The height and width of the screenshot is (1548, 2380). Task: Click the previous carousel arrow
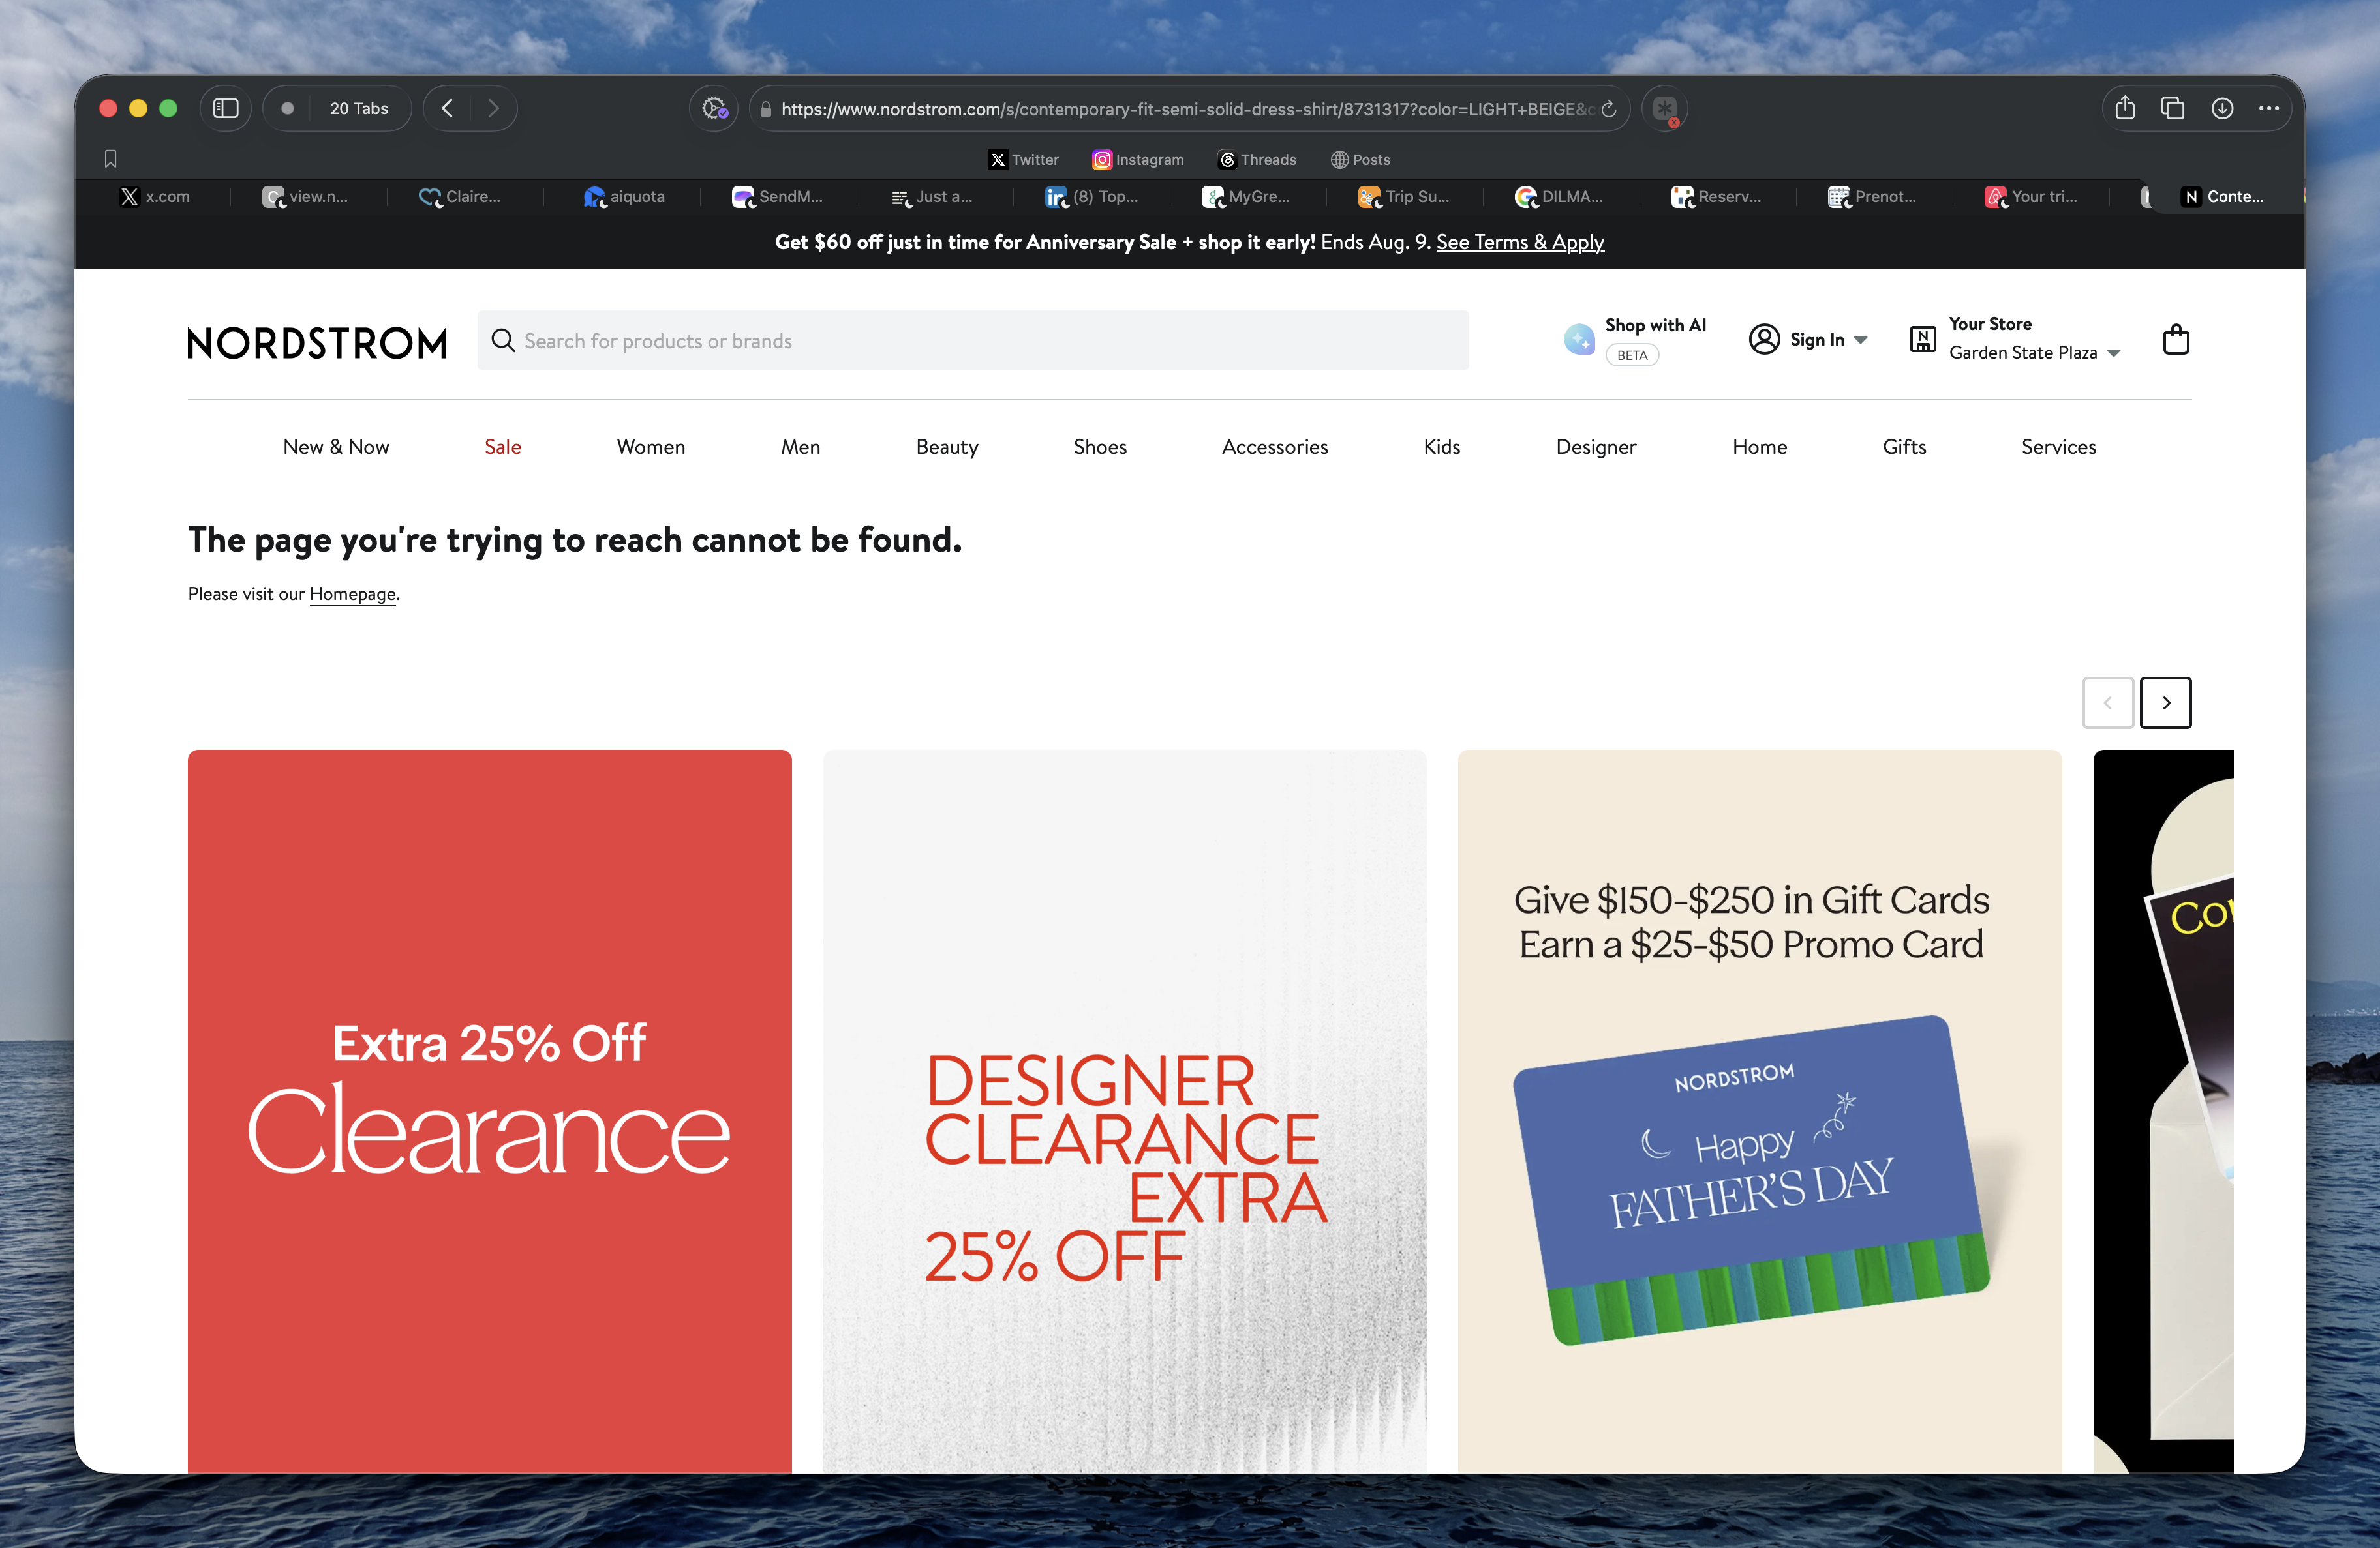pyautogui.click(x=2108, y=702)
